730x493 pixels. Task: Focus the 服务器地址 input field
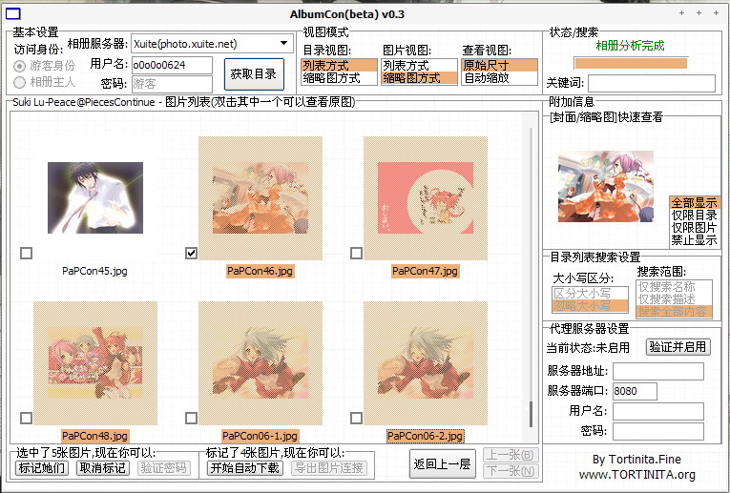click(x=658, y=372)
